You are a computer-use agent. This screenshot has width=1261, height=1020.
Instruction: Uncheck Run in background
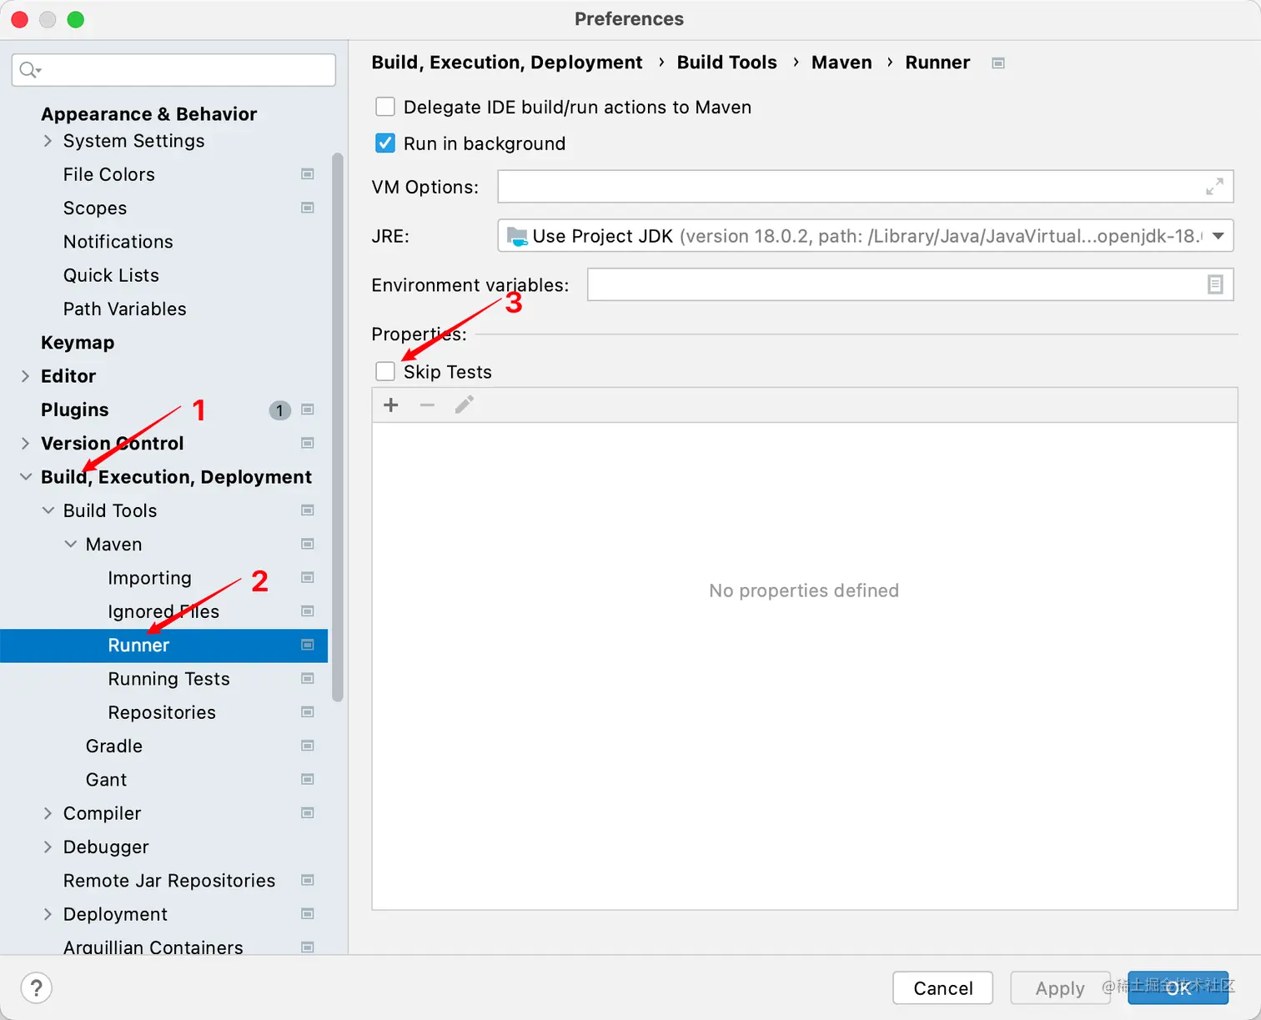point(385,143)
